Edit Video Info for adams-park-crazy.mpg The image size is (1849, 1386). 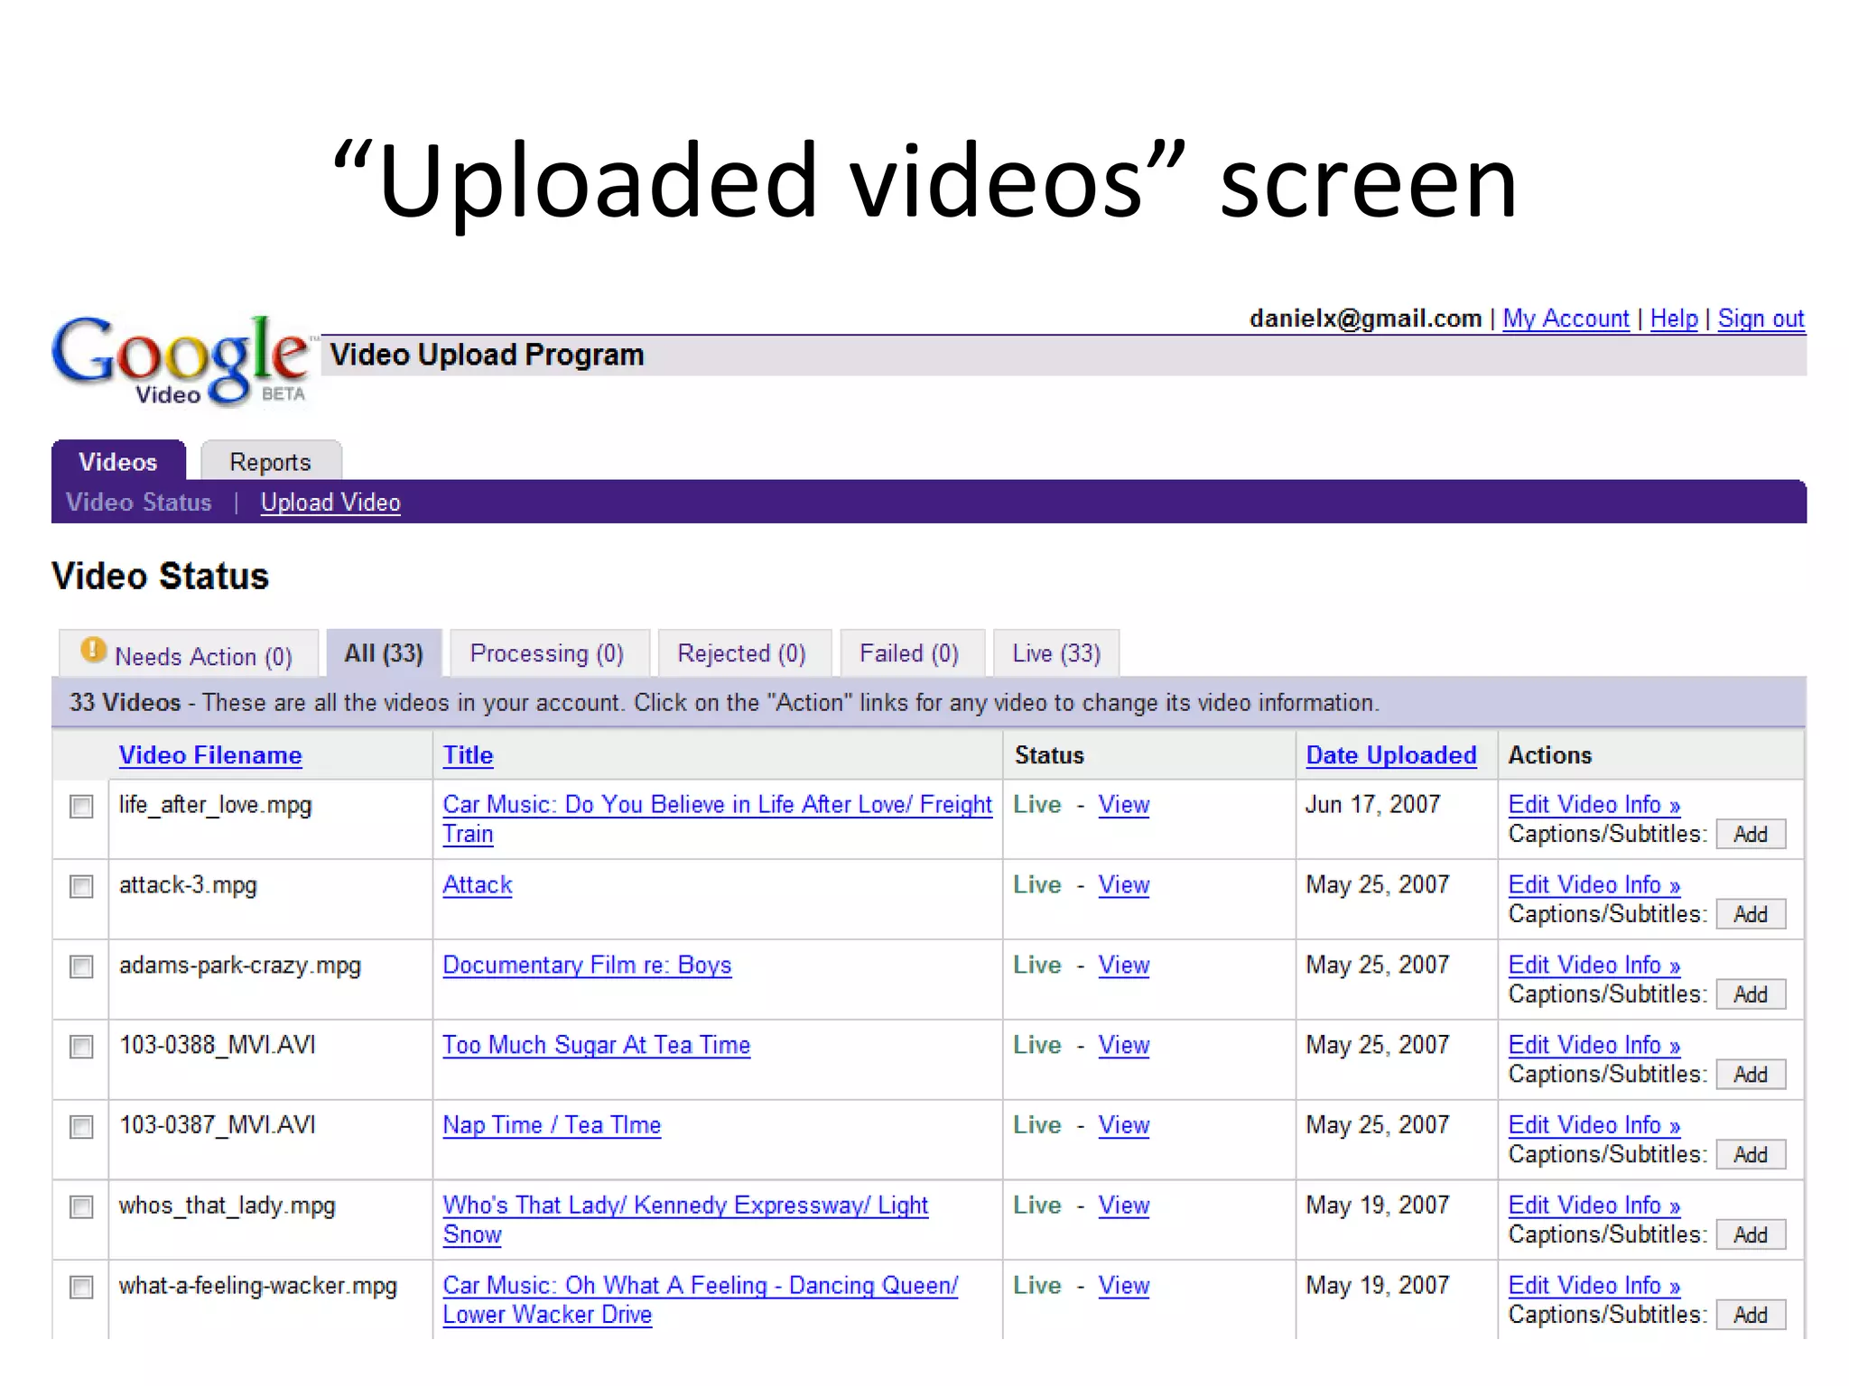[x=1594, y=966]
